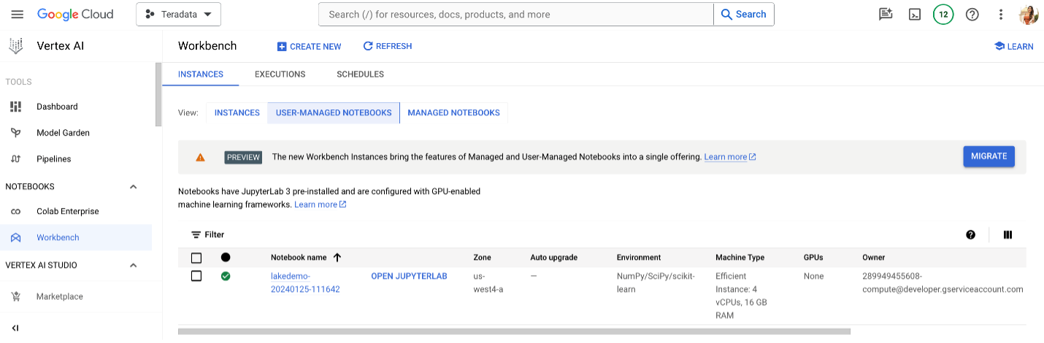The height and width of the screenshot is (343, 1044).
Task: Select the INSTANCES view option
Action: [x=237, y=113]
